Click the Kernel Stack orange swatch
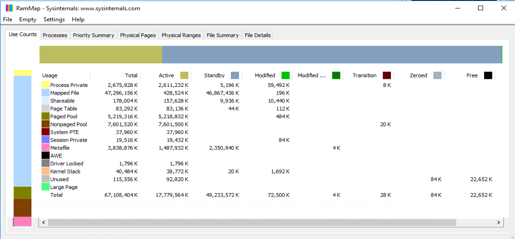515x239 pixels. point(46,171)
